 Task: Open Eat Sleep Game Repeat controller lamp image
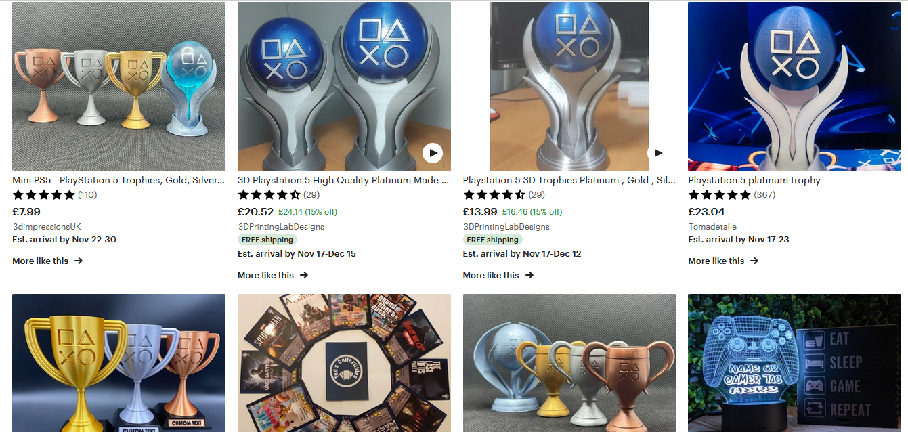[x=794, y=363]
